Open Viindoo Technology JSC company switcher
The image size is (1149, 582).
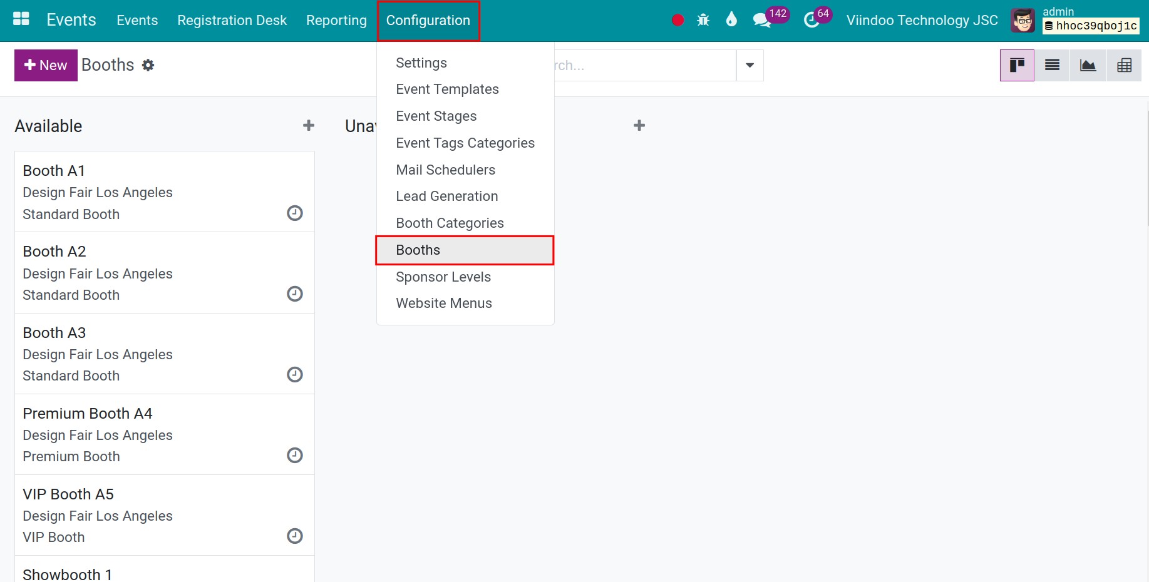(922, 21)
